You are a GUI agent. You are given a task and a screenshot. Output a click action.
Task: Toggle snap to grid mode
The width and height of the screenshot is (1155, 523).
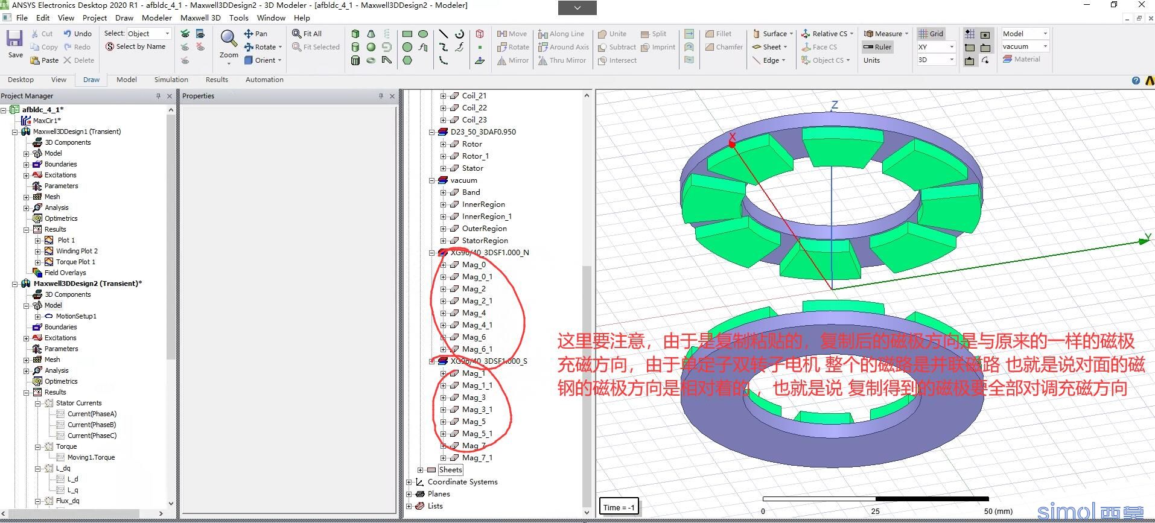pyautogui.click(x=970, y=34)
